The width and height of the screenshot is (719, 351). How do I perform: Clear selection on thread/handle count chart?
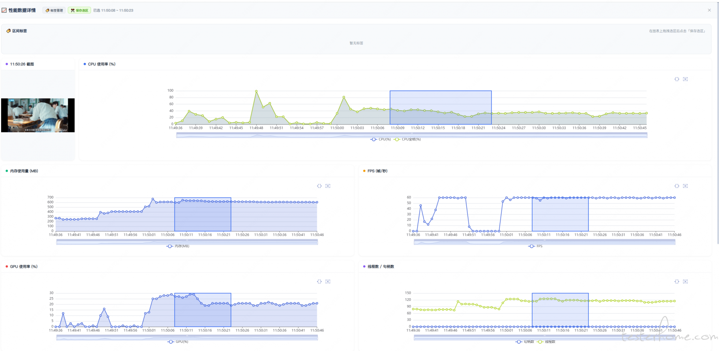point(685,282)
